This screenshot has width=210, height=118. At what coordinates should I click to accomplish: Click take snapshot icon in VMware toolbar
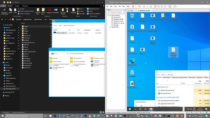coord(144,7)
